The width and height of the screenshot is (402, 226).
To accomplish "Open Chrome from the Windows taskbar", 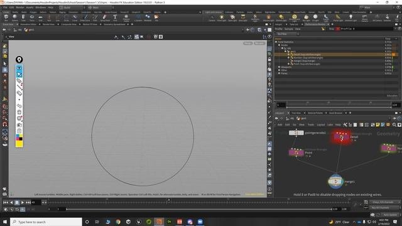I will click(x=118, y=222).
